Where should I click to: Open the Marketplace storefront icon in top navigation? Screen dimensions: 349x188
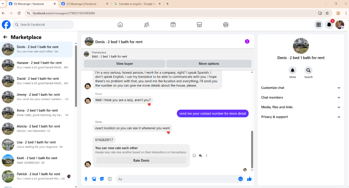(x=199, y=25)
